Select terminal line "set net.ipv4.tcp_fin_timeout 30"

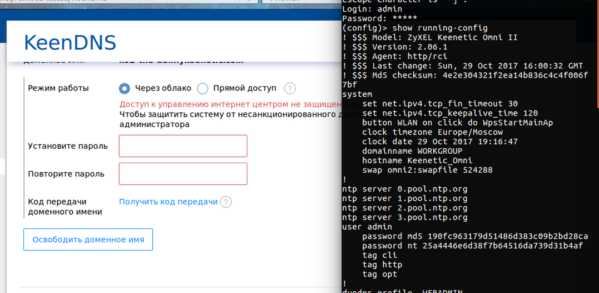[x=440, y=104]
